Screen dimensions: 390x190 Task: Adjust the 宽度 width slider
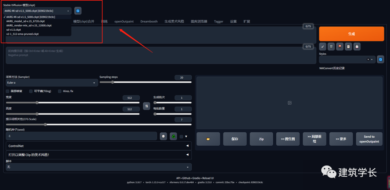tap(73, 103)
